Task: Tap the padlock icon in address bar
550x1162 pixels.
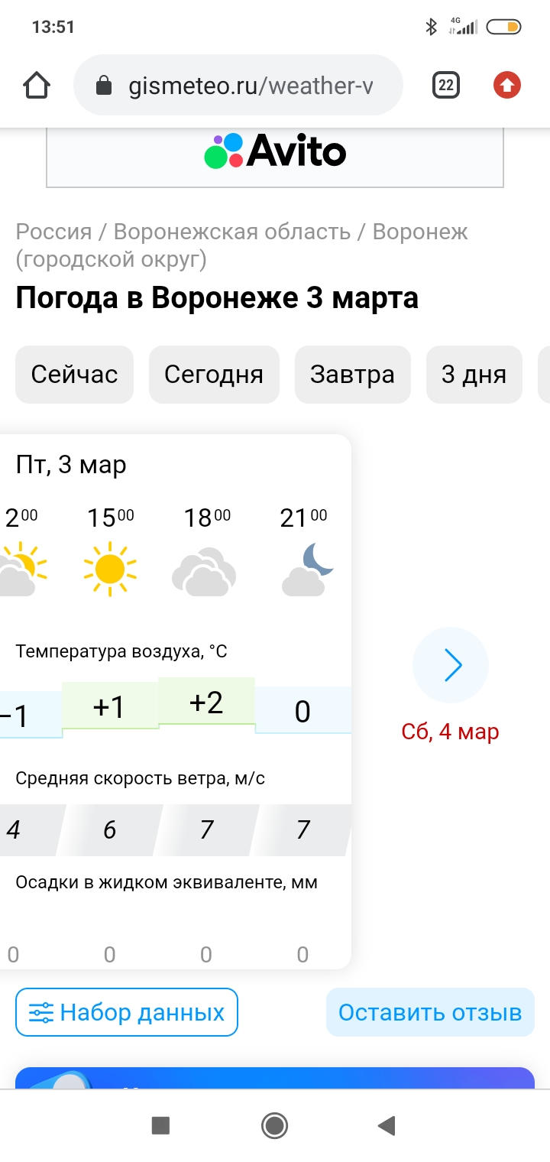Action: pos(104,86)
